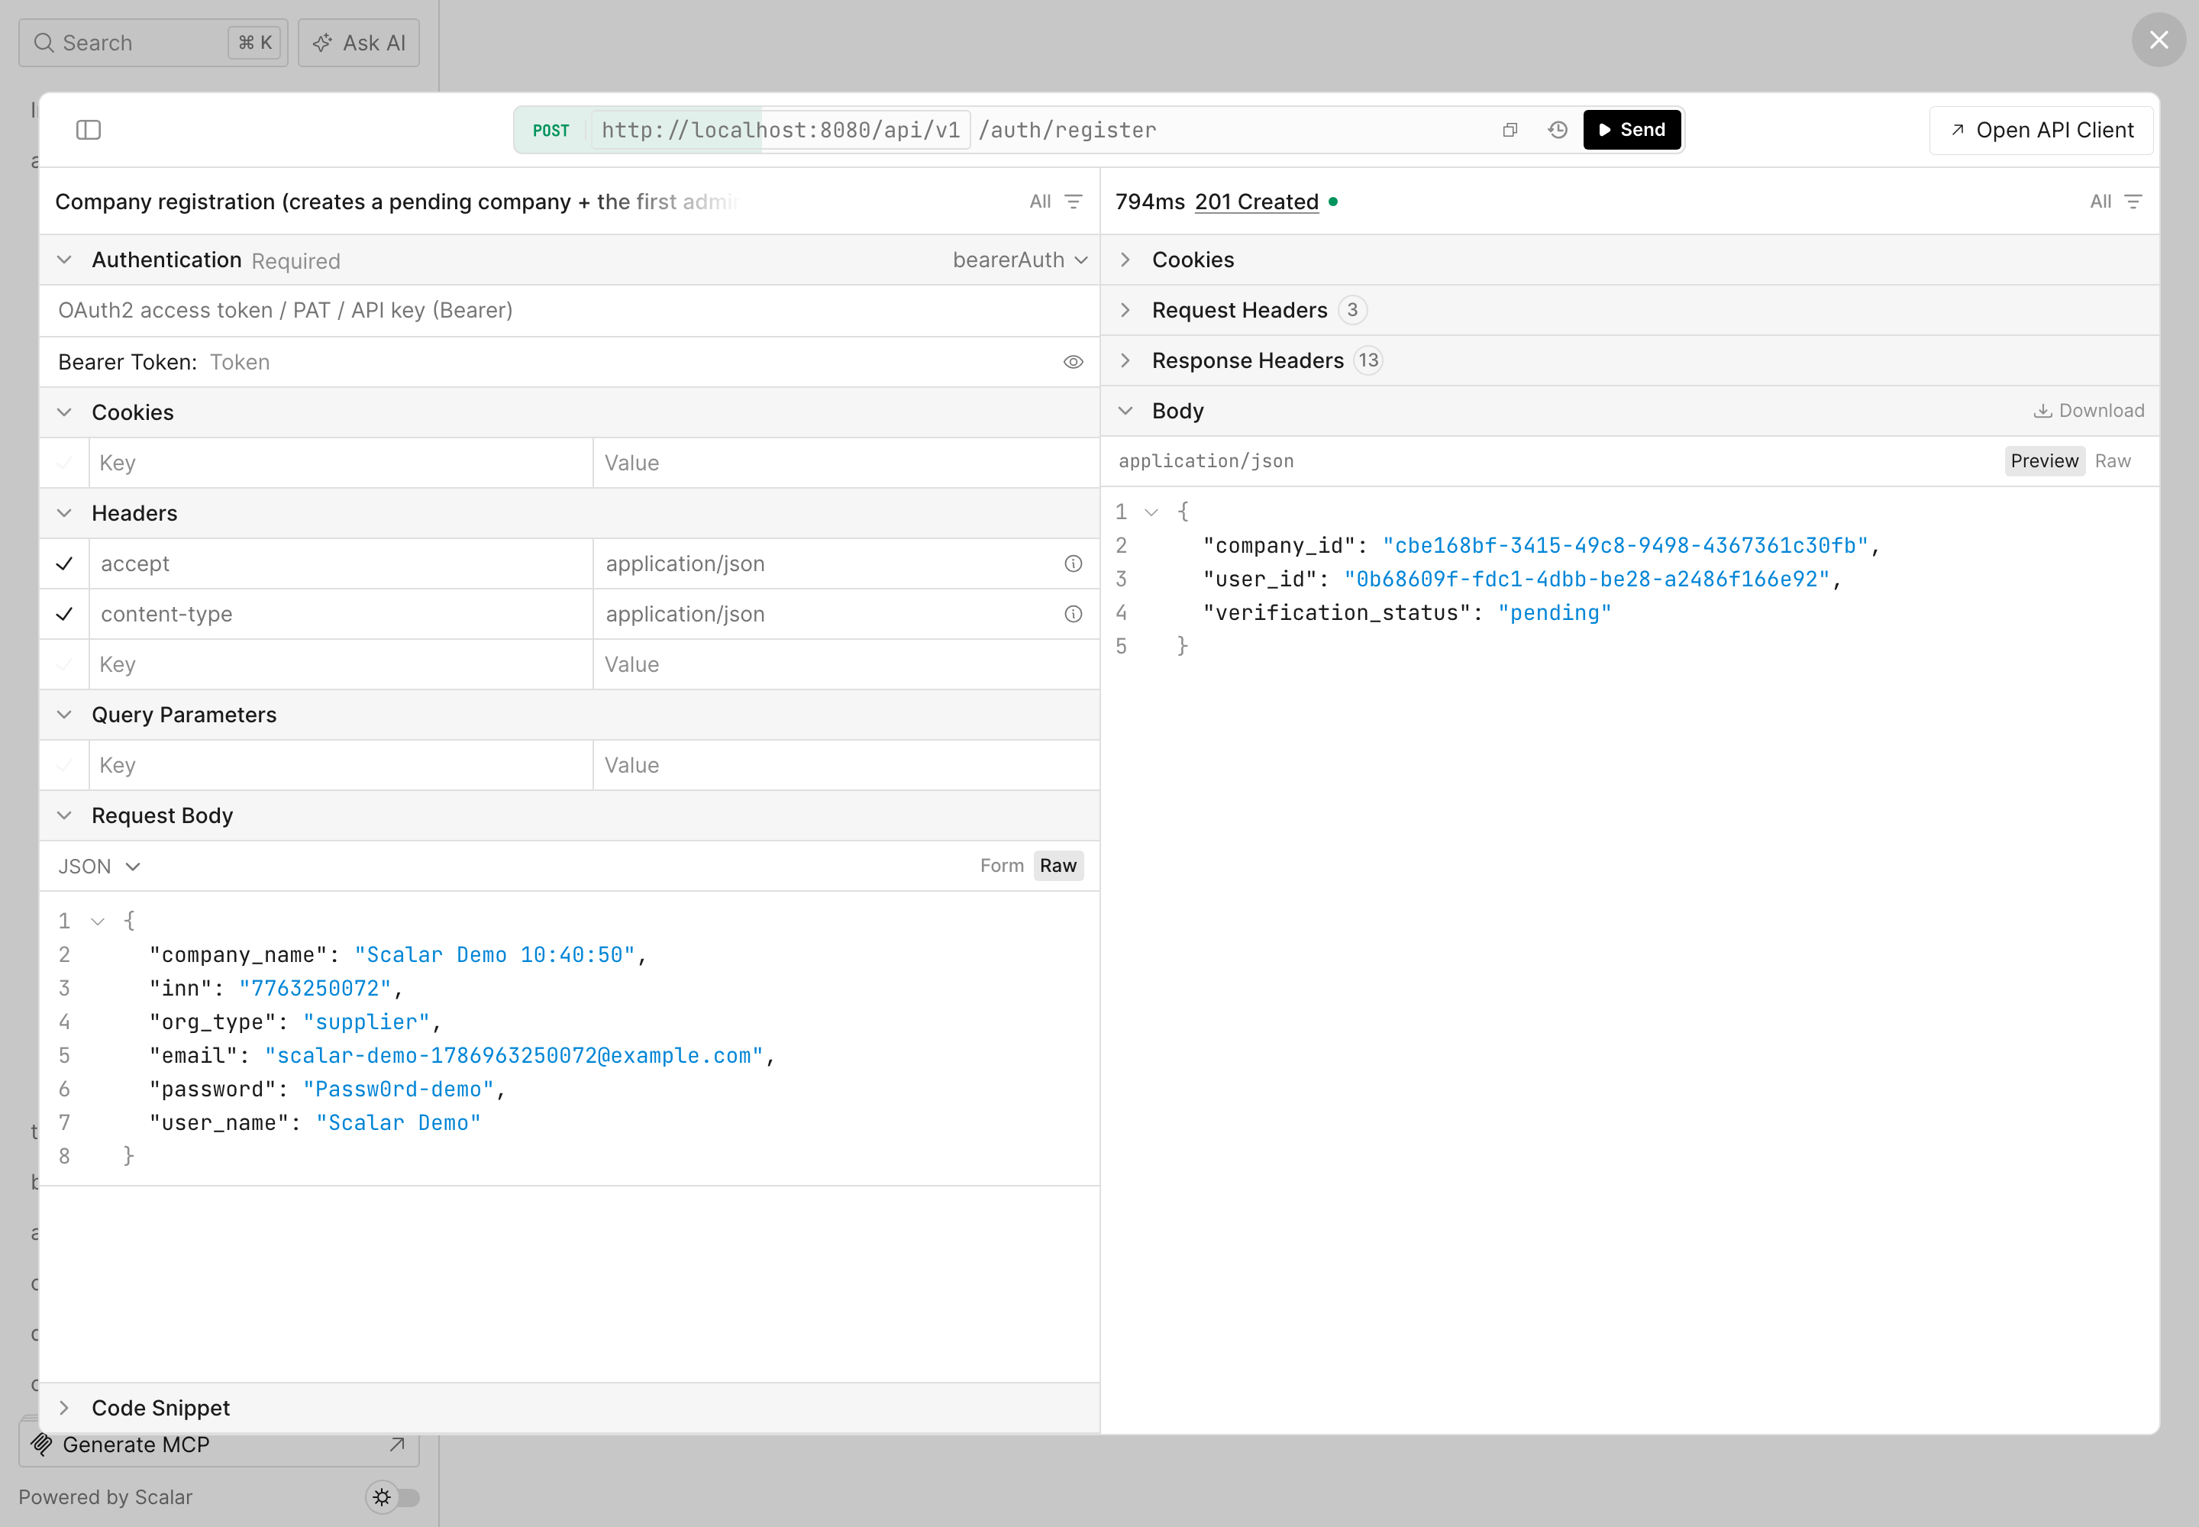Screen dimensions: 2199x1527
Task: Collapse the Query Parameters section
Action: click(64, 715)
